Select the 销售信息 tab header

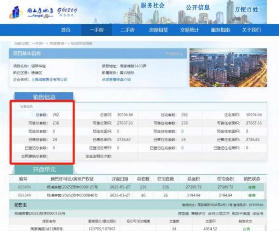(x=44, y=97)
